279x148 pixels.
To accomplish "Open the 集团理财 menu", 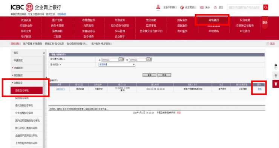I will [x=151, y=20].
